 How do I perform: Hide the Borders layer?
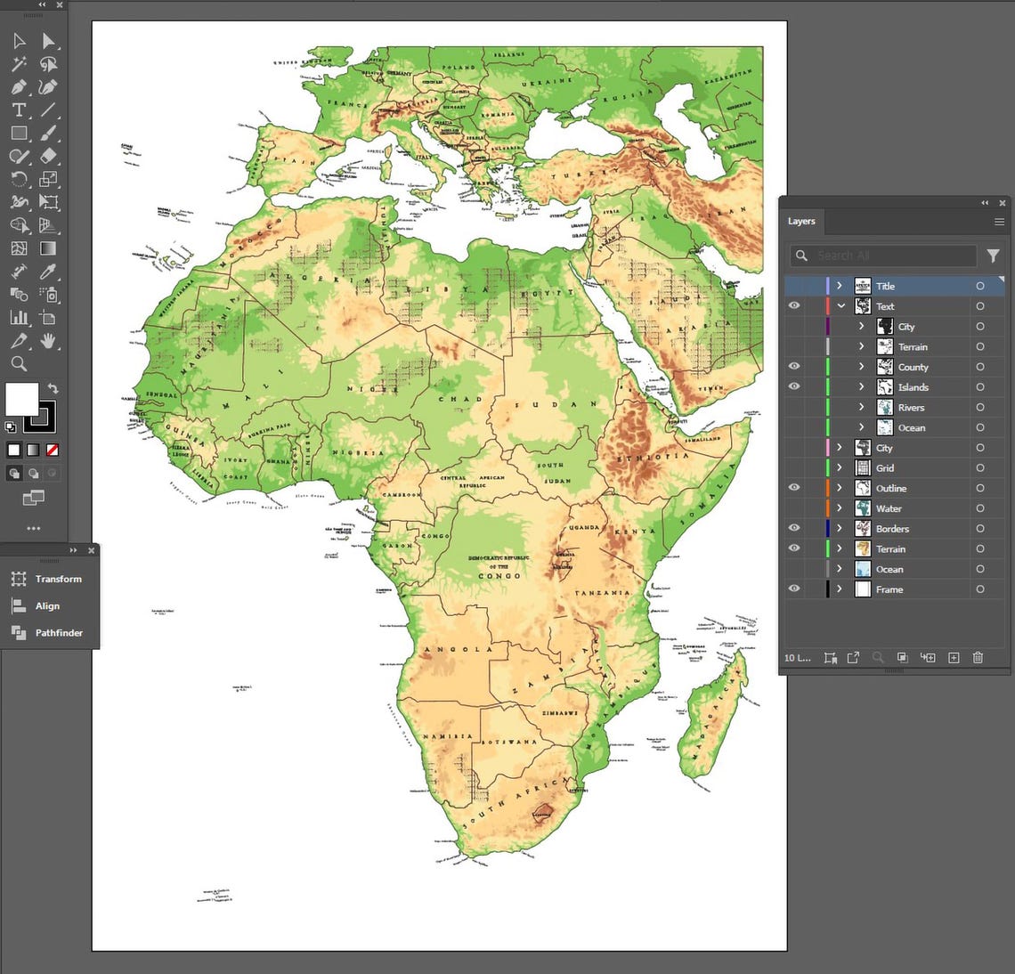pyautogui.click(x=794, y=528)
